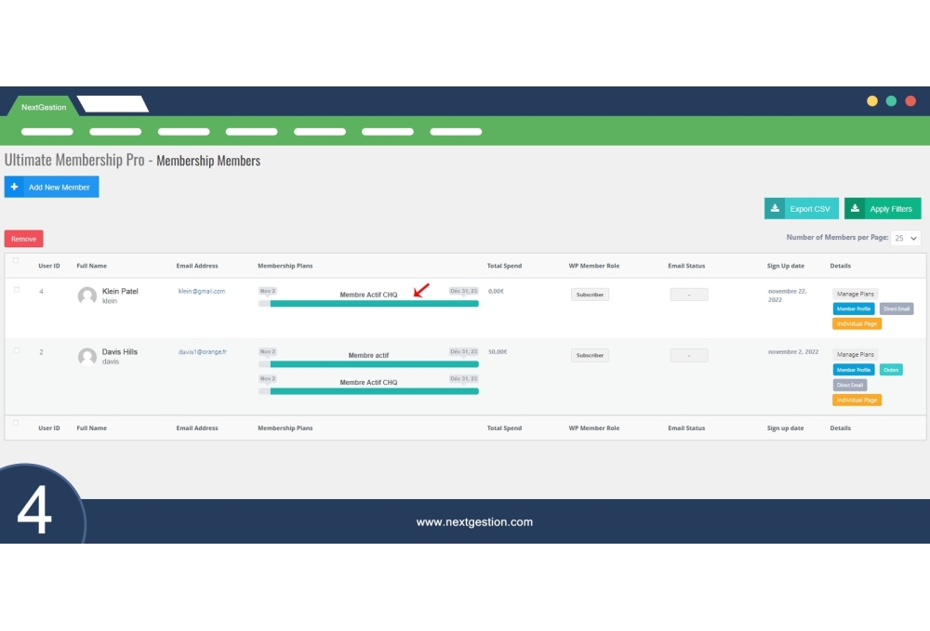Click the download icon inside Apply Filters
This screenshot has height=631, width=930.
(x=855, y=208)
